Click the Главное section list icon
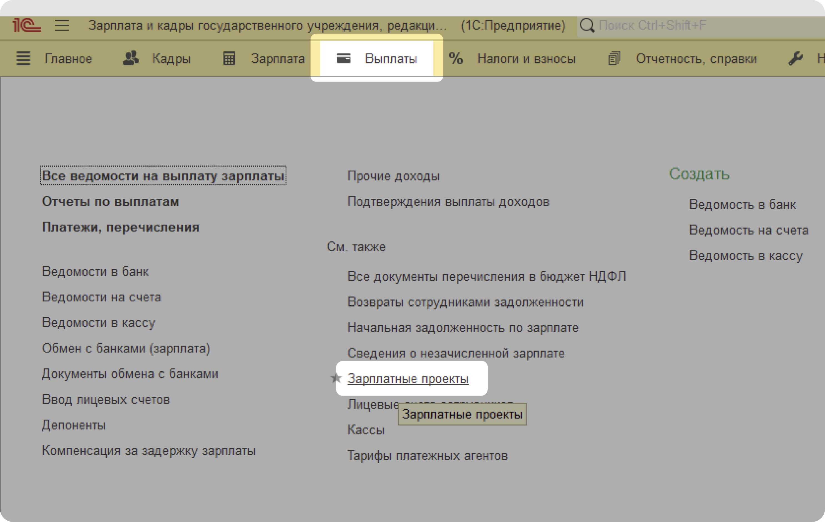The height and width of the screenshot is (522, 825). click(23, 59)
